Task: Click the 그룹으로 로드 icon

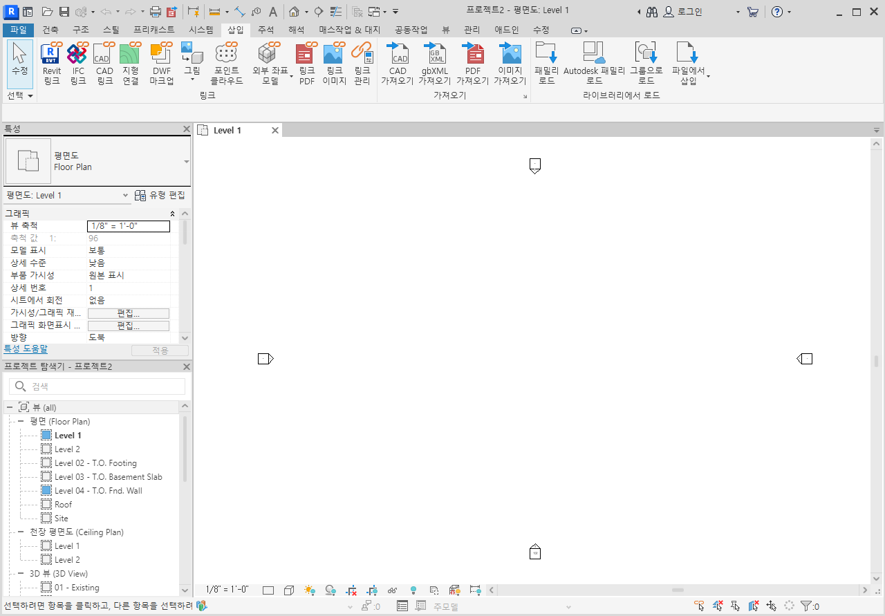Action: pyautogui.click(x=646, y=64)
